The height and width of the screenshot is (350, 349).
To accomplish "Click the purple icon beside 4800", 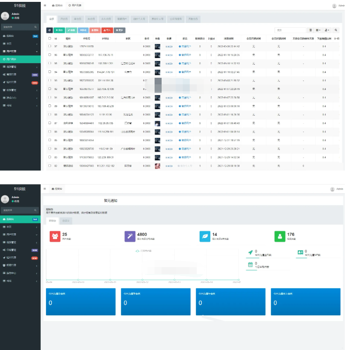I will click(130, 236).
